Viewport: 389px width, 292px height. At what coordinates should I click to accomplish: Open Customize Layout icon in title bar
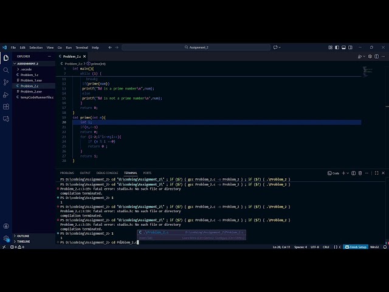(331, 47)
